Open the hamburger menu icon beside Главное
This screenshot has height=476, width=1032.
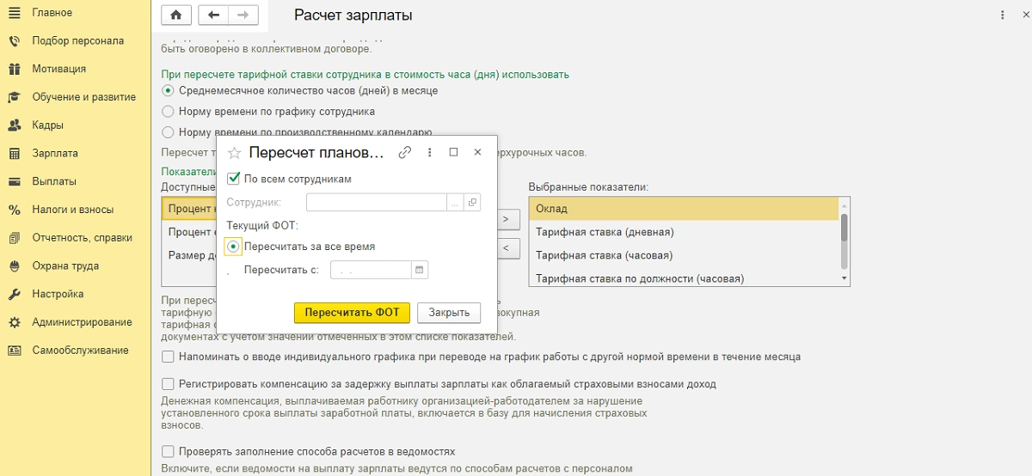(14, 13)
